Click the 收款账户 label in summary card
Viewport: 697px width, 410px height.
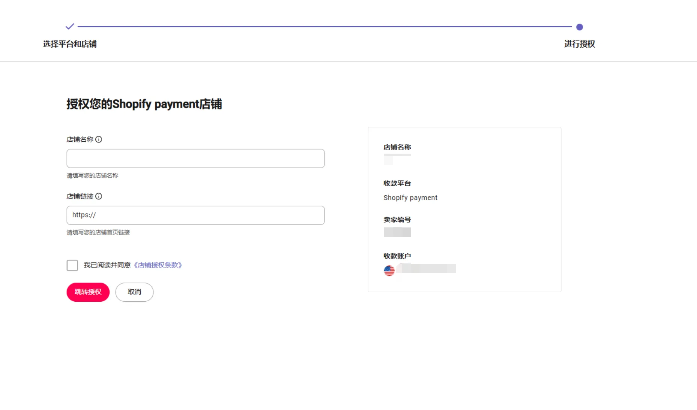(397, 256)
